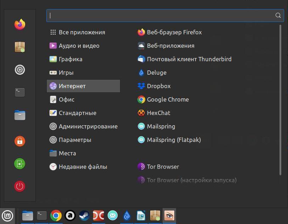This screenshot has width=288, height=224.
Task: Select the Офис category
Action: pos(66,99)
